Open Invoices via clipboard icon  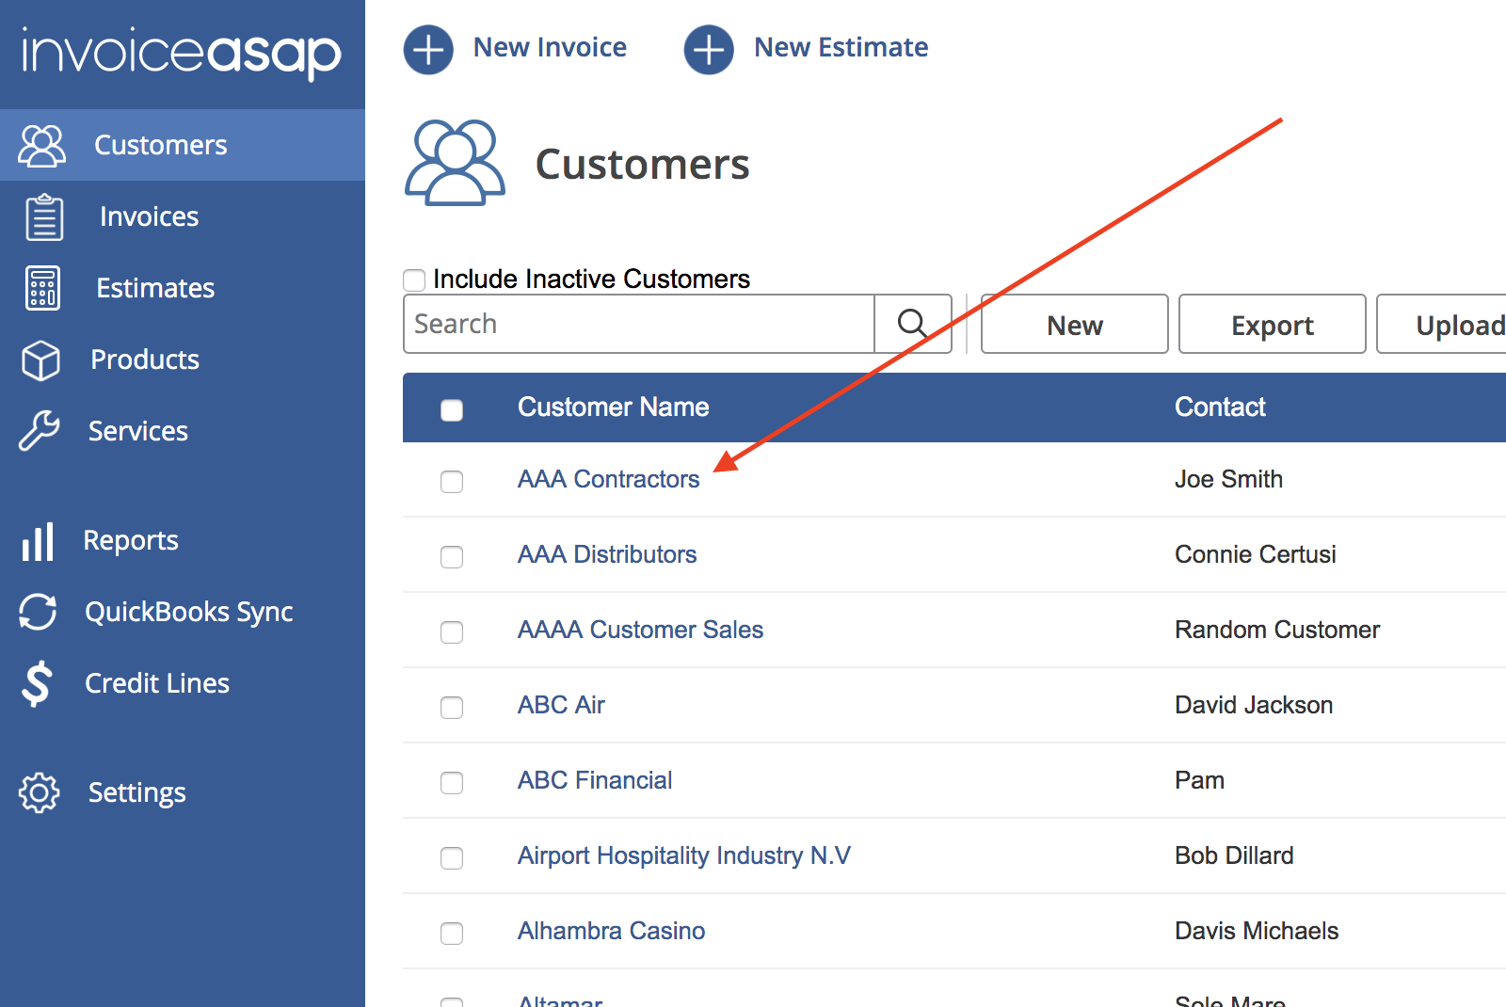(x=43, y=217)
